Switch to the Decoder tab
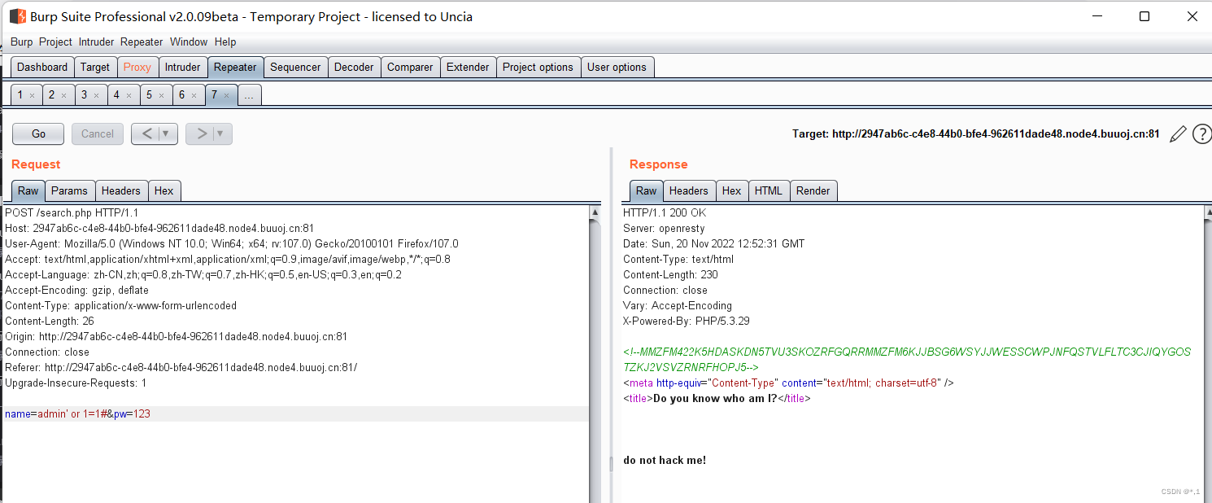The image size is (1212, 503). coord(354,68)
